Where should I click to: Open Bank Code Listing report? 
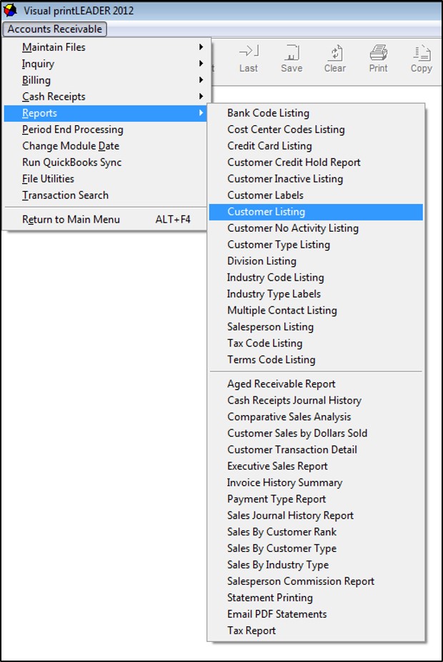[316, 113]
